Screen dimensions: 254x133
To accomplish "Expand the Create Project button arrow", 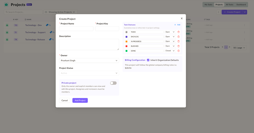I will tap(245, 12).
